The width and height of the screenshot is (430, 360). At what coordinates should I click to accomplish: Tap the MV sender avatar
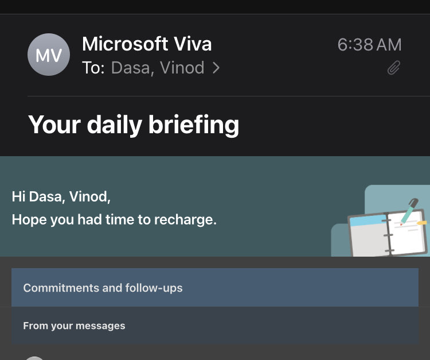pyautogui.click(x=49, y=55)
